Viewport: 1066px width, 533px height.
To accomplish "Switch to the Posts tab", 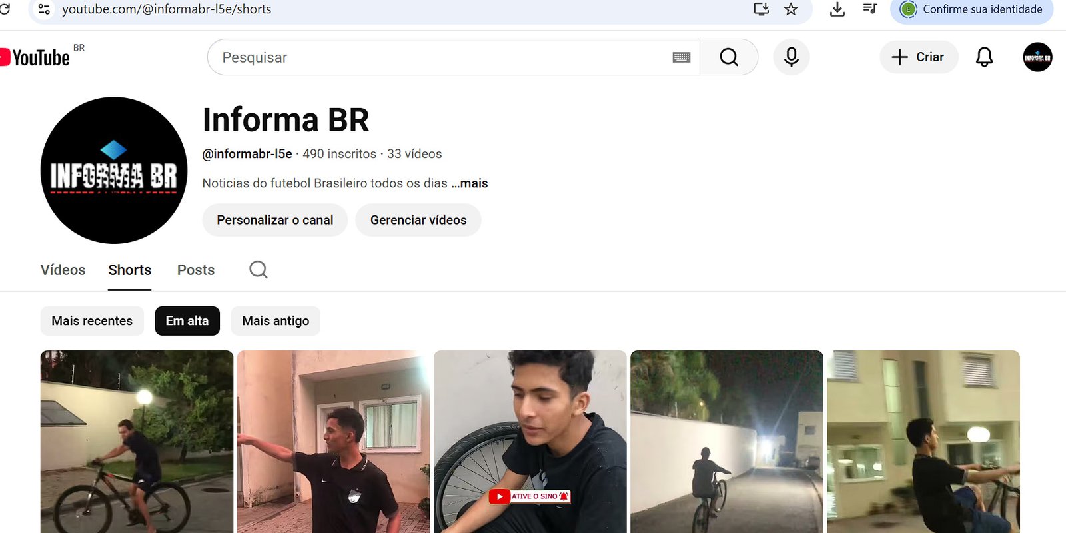I will pos(196,270).
